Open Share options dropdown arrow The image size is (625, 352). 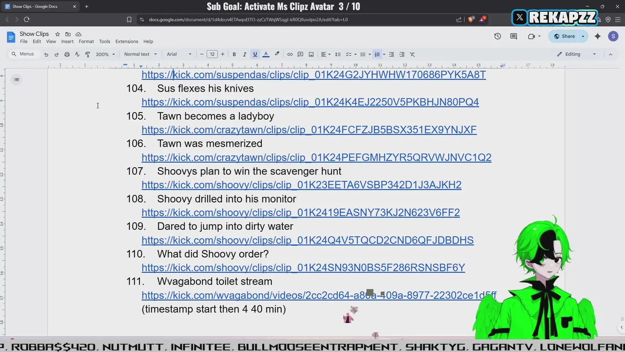[x=583, y=36]
